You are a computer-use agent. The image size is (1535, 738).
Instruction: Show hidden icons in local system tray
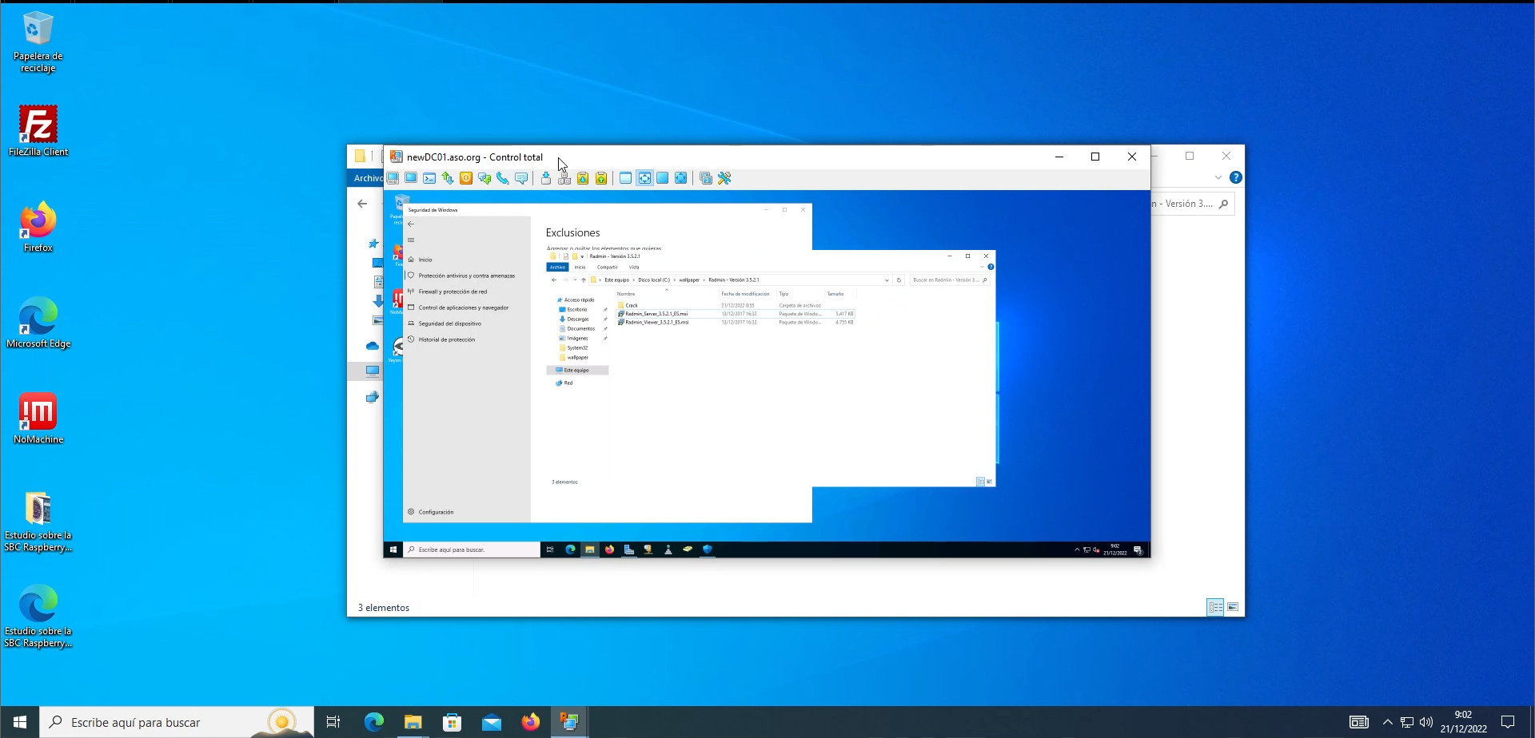click(1387, 722)
